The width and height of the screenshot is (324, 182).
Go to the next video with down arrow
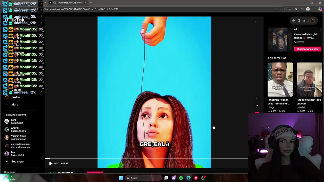tap(257, 106)
